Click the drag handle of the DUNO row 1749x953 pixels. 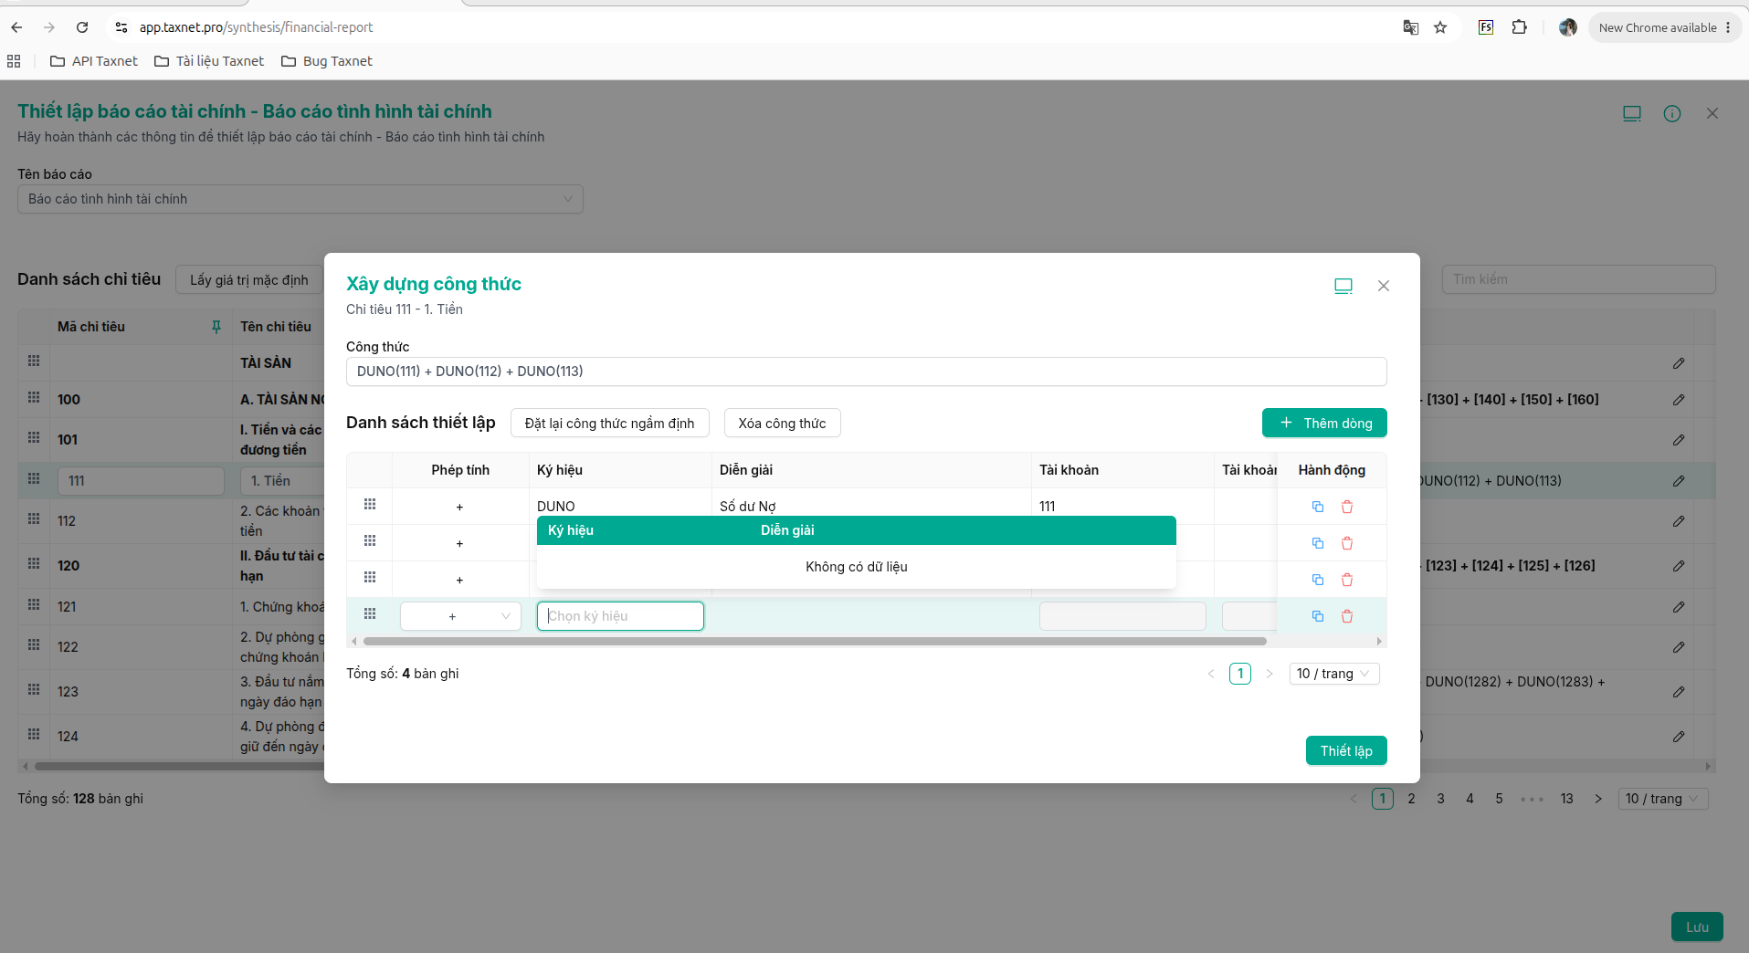[x=370, y=505]
